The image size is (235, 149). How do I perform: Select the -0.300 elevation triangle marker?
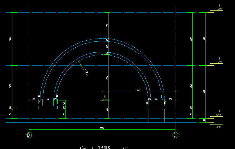coord(212,123)
